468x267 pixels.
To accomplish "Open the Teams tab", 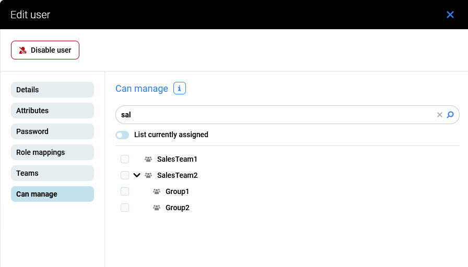I will (x=52, y=173).
